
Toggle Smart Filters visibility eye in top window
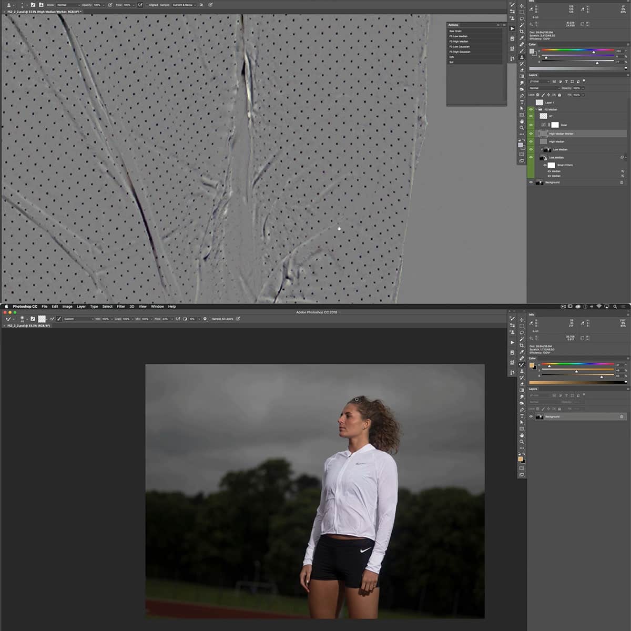pos(545,165)
